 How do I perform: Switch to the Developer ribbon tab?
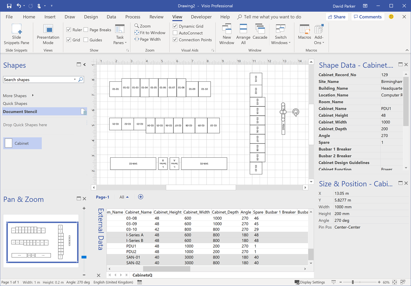[x=201, y=17]
